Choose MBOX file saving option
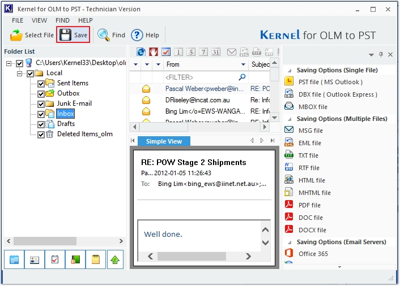 tap(306, 107)
